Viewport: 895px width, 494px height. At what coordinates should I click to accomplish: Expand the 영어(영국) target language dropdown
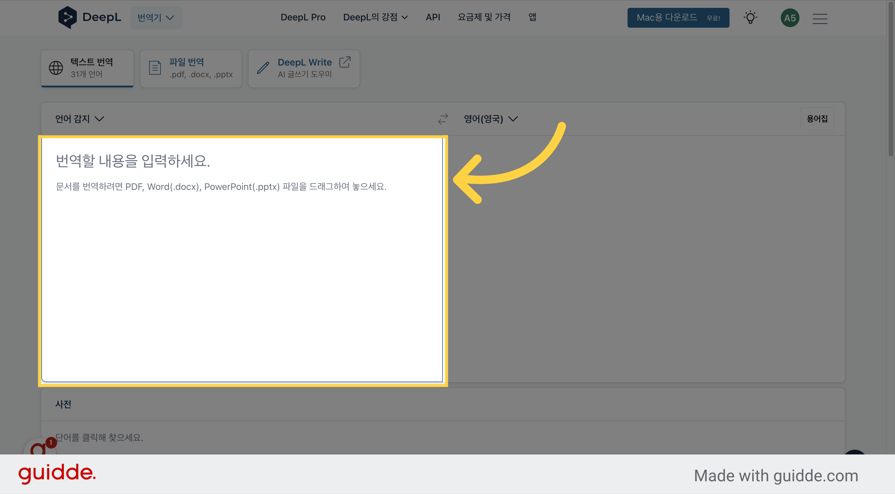click(x=491, y=119)
